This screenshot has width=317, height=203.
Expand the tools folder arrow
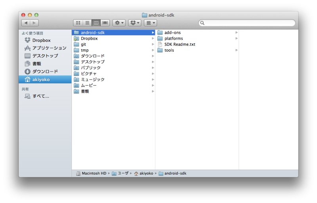236,50
